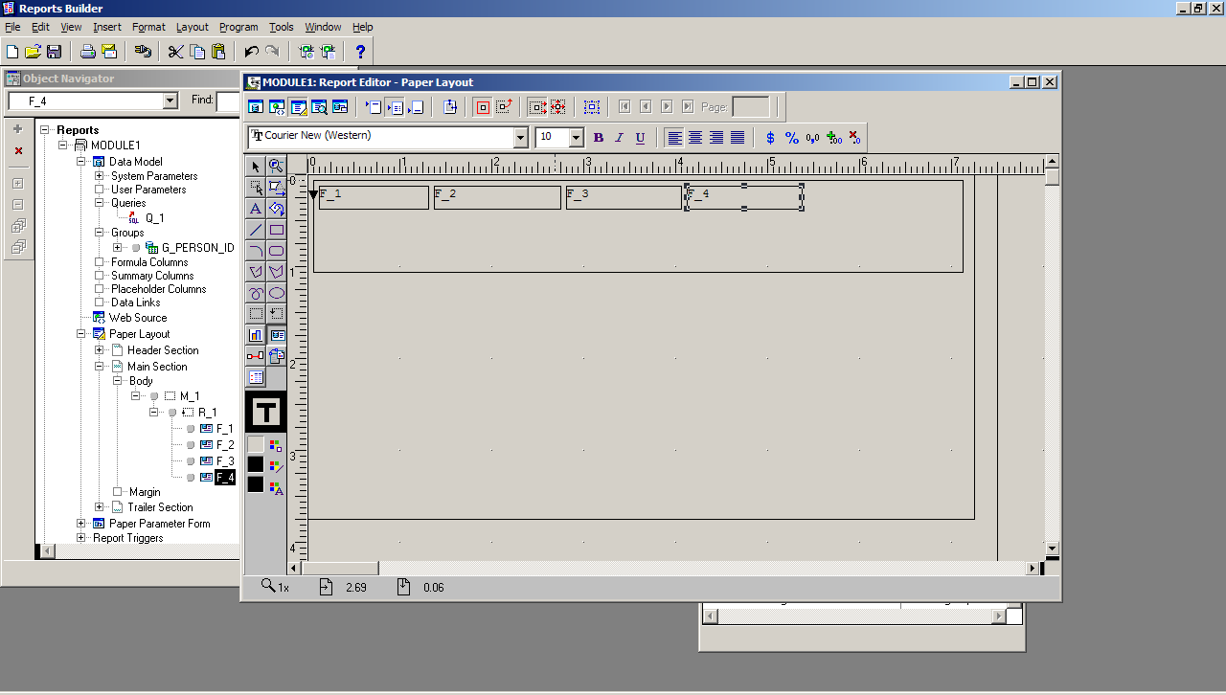Open the Web Source view
1226x695 pixels.
(276, 106)
